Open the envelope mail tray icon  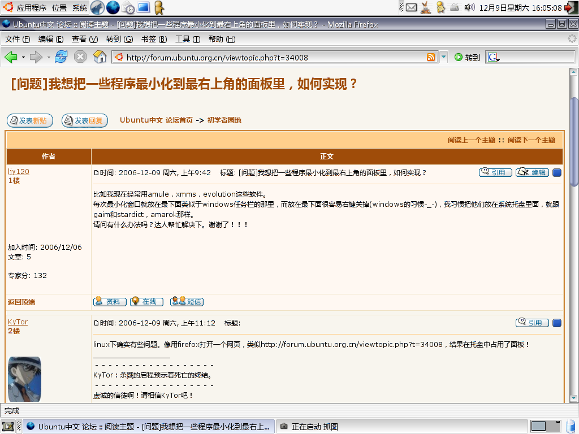(x=412, y=7)
